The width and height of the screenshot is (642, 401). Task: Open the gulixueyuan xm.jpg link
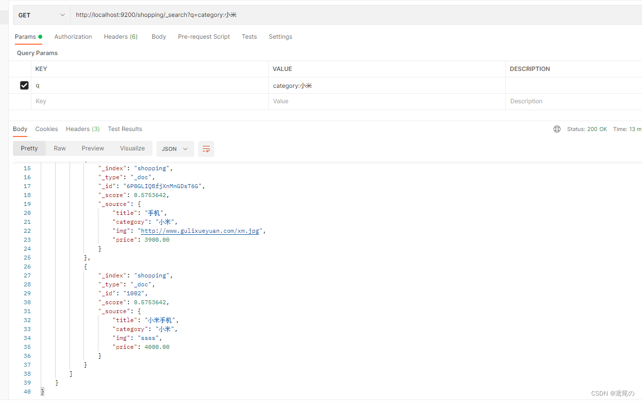200,231
